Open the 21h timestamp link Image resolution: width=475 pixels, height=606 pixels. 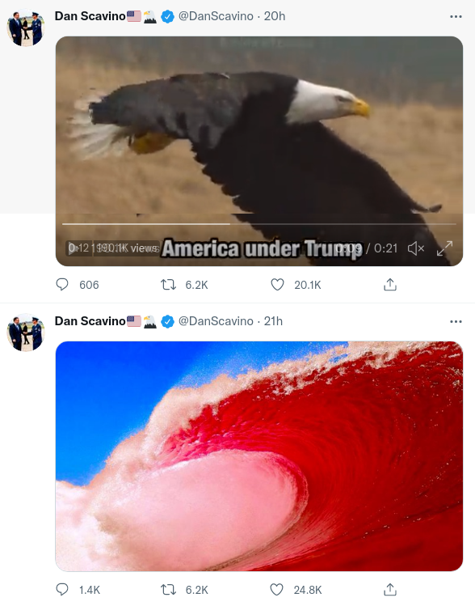273,321
